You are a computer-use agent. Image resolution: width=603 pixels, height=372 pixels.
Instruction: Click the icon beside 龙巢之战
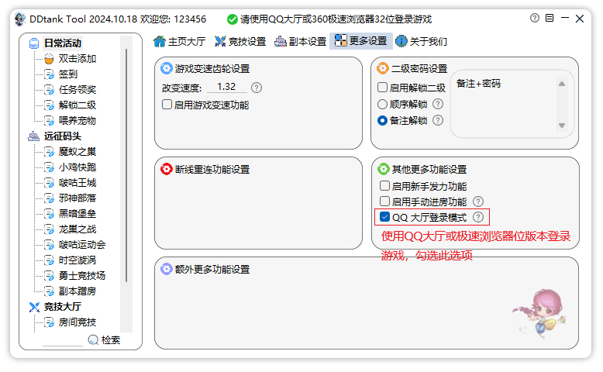(49, 229)
